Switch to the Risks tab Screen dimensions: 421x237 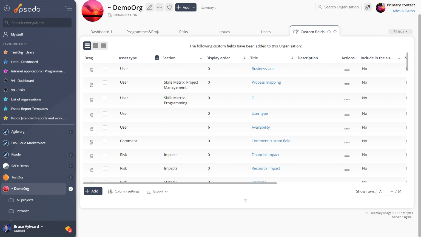[x=184, y=32]
